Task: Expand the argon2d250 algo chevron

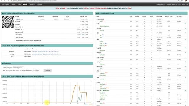Action: click(x=185, y=19)
